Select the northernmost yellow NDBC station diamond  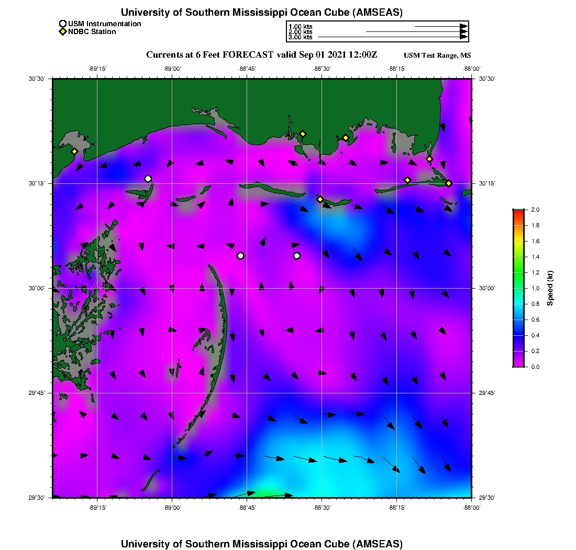coord(303,134)
